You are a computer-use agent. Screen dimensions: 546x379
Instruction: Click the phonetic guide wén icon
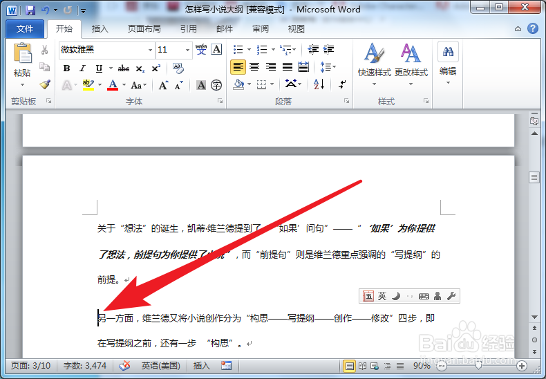click(201, 50)
